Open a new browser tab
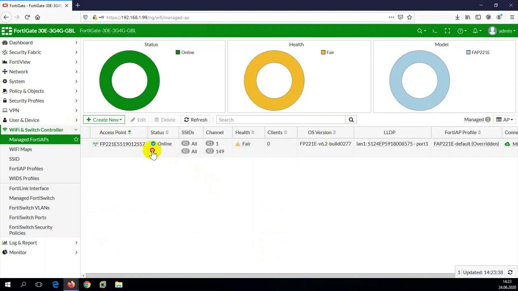The height and width of the screenshot is (291, 518). click(x=78, y=5)
